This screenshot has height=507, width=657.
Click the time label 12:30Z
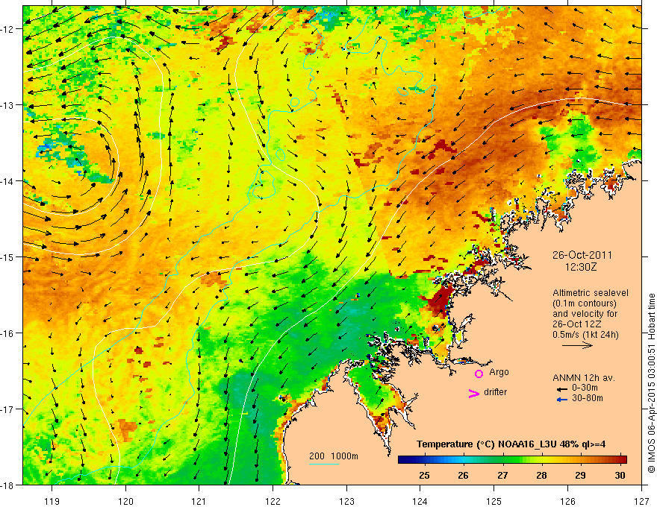[581, 267]
